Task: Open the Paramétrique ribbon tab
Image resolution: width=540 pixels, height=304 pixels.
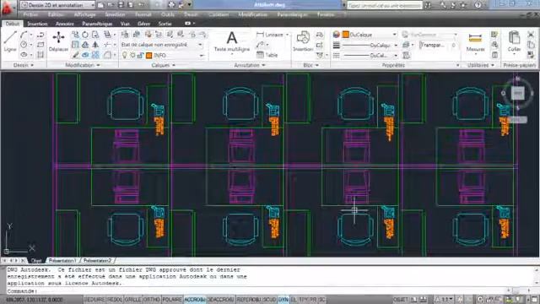Action: click(x=97, y=24)
